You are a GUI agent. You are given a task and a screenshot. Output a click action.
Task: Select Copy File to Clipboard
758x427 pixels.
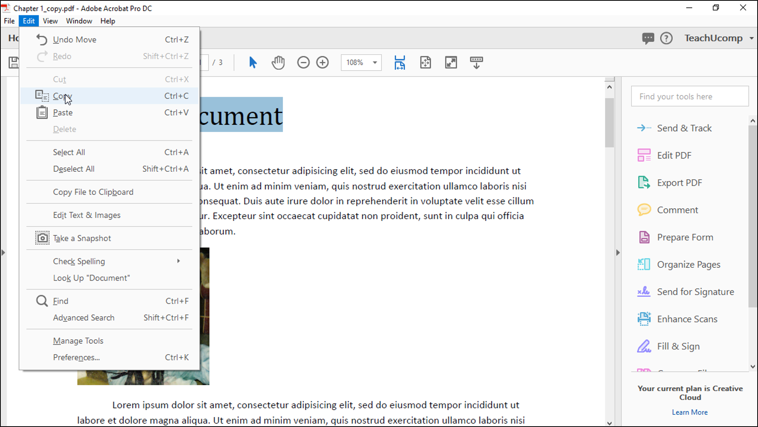tap(93, 192)
